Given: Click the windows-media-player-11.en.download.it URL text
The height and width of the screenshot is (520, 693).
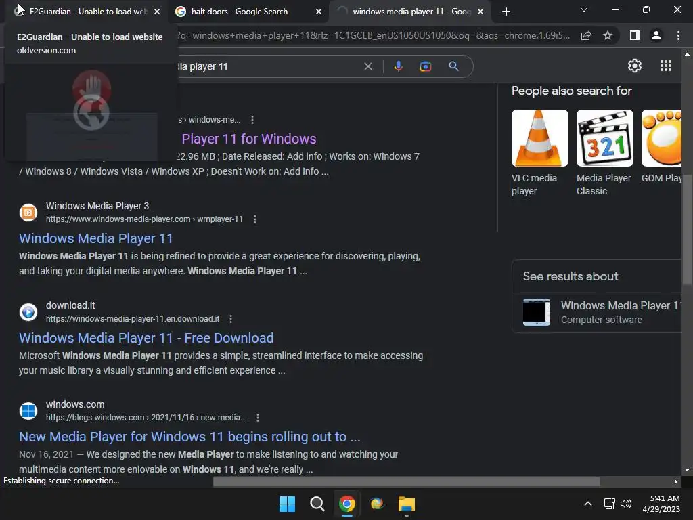Looking at the screenshot, I should pos(133,319).
